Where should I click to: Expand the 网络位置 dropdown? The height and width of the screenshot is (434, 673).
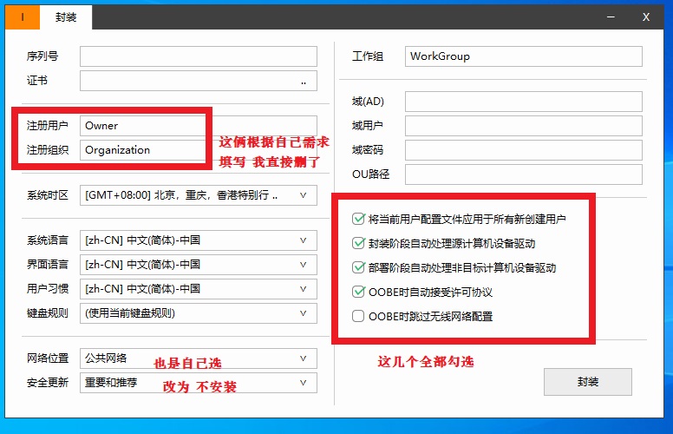pos(303,358)
